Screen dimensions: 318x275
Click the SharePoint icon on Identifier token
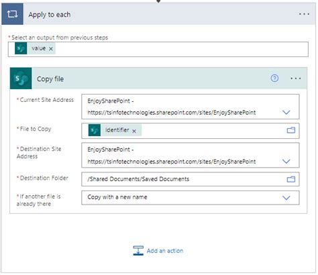click(x=95, y=130)
